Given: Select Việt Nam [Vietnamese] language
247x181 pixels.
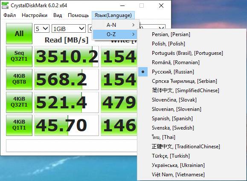Looking at the screenshot, I should point(192,175).
